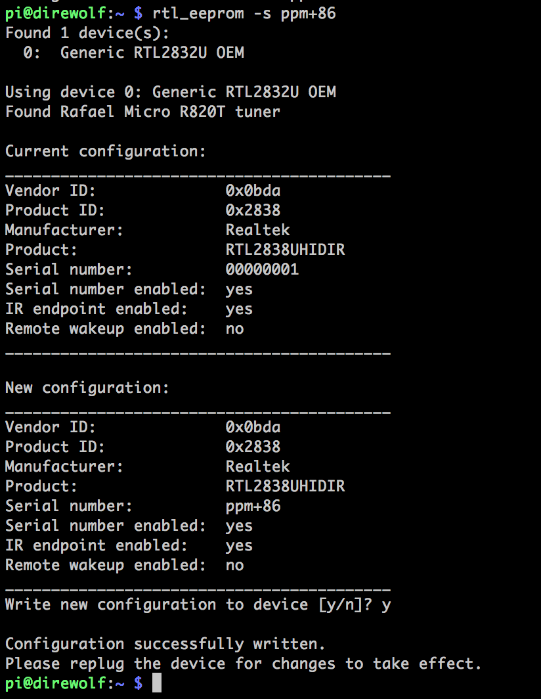Click RTL2838UHIDIR product value under New configuration
This screenshot has width=541, height=699.
(285, 486)
